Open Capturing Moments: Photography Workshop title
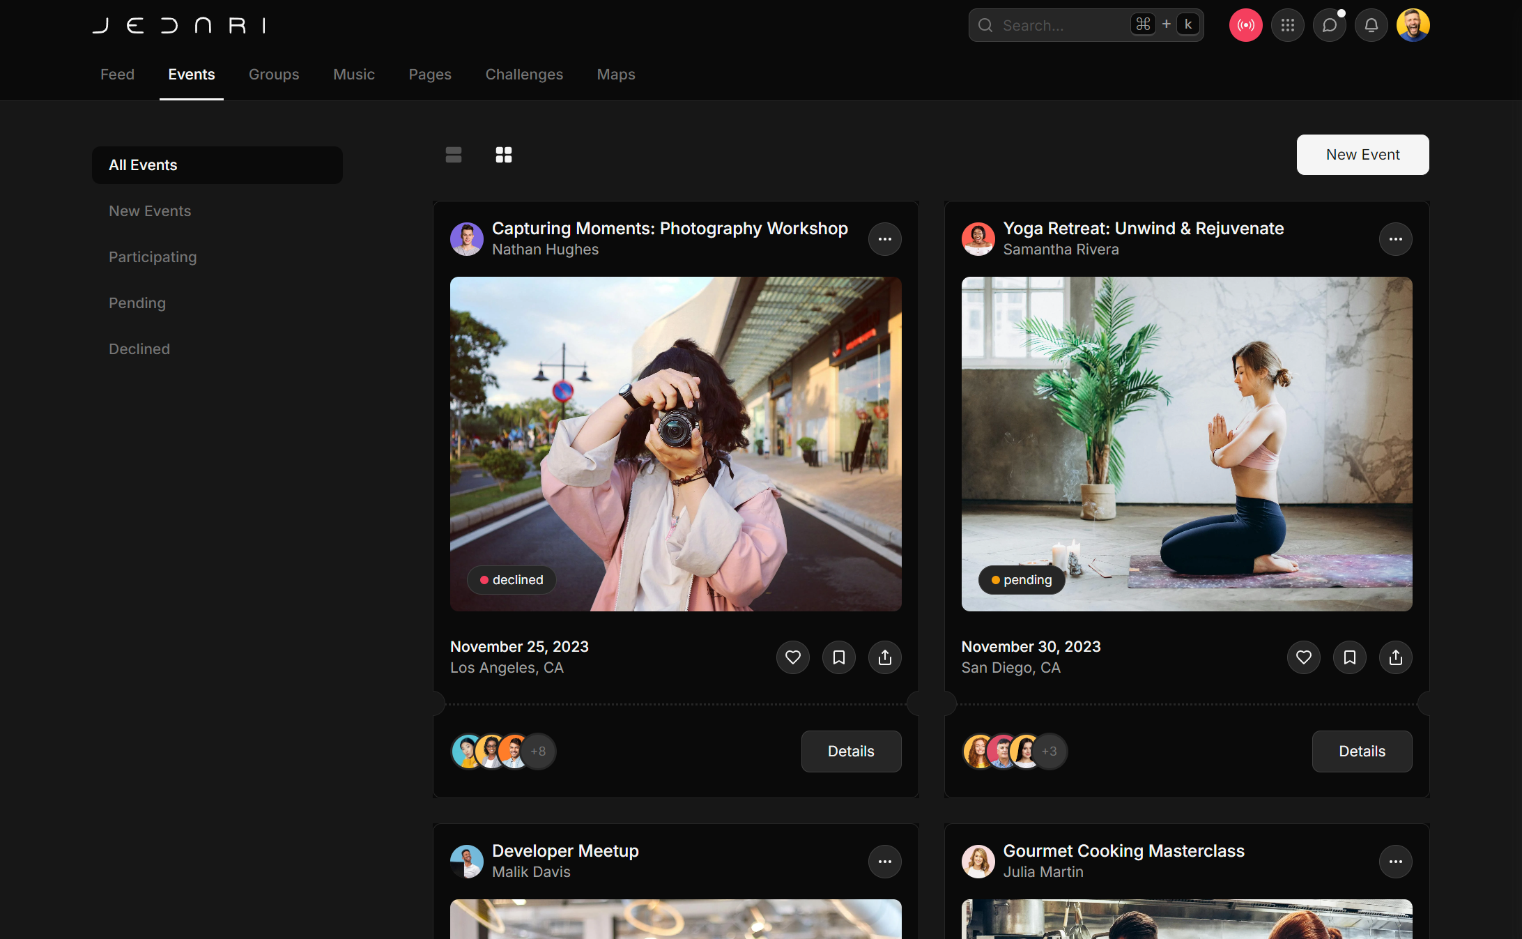Image resolution: width=1522 pixels, height=939 pixels. click(670, 229)
